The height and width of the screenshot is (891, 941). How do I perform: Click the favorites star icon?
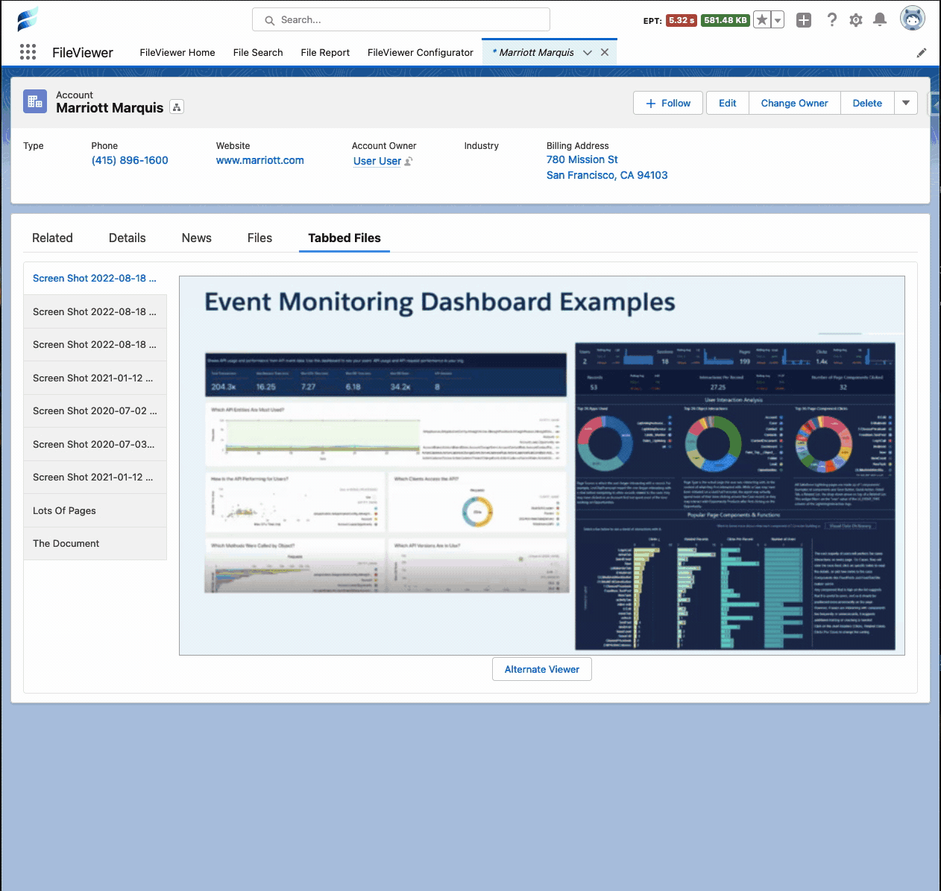[761, 20]
